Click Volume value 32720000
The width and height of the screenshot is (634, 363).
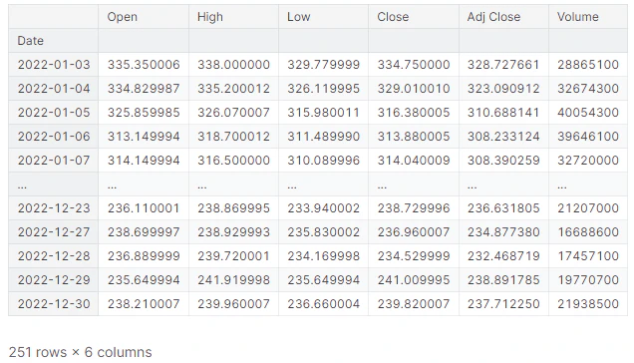coord(588,161)
